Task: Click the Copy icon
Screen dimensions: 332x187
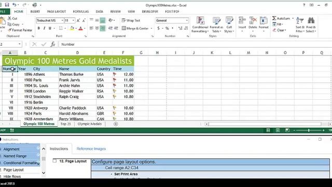Action: click(9, 24)
